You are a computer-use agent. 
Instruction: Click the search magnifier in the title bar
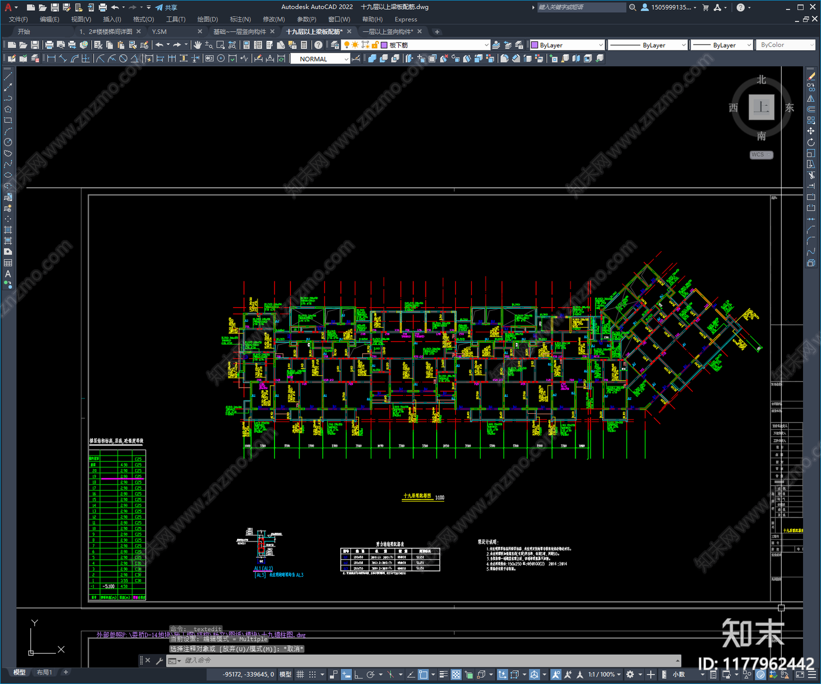point(633,7)
